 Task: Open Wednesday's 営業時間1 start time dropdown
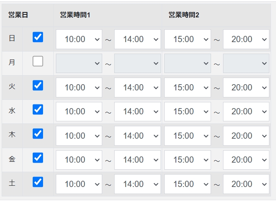point(79,111)
